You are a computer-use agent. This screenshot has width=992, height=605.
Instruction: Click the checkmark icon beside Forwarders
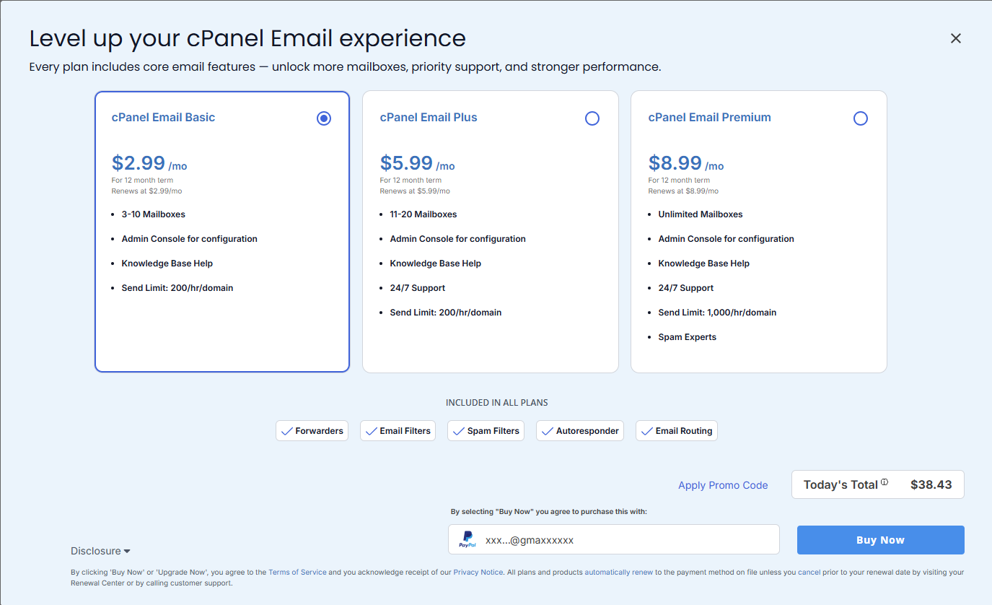(x=286, y=431)
